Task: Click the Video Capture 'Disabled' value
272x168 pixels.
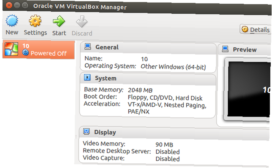Action: pyautogui.click(x=168, y=159)
